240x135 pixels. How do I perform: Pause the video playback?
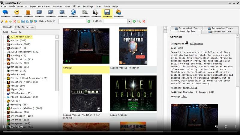coord(4,127)
